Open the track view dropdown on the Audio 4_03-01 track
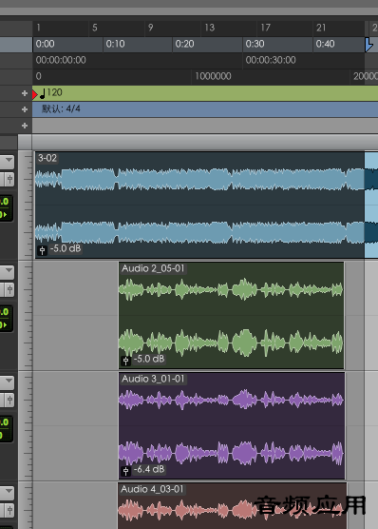Image resolution: width=378 pixels, height=529 pixels. pos(8,492)
